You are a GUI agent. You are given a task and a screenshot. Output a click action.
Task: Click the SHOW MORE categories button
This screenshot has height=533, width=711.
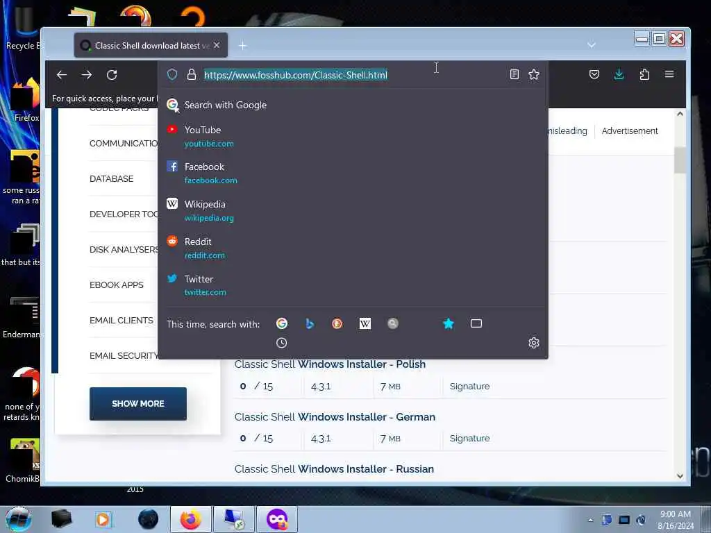click(x=138, y=403)
